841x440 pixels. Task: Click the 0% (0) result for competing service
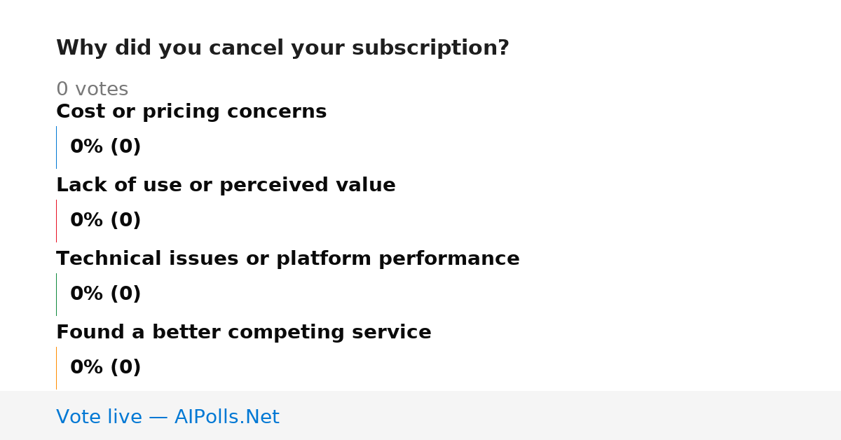tap(106, 368)
